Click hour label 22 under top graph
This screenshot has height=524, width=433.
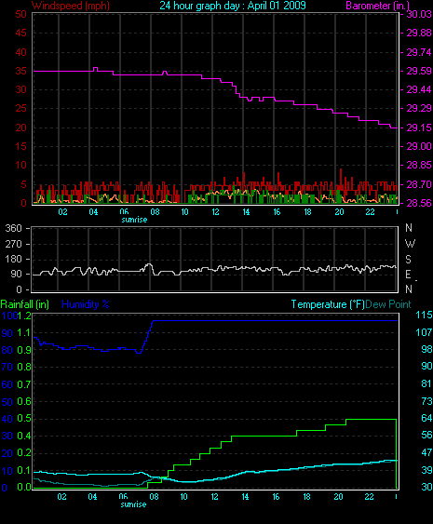tap(370, 212)
